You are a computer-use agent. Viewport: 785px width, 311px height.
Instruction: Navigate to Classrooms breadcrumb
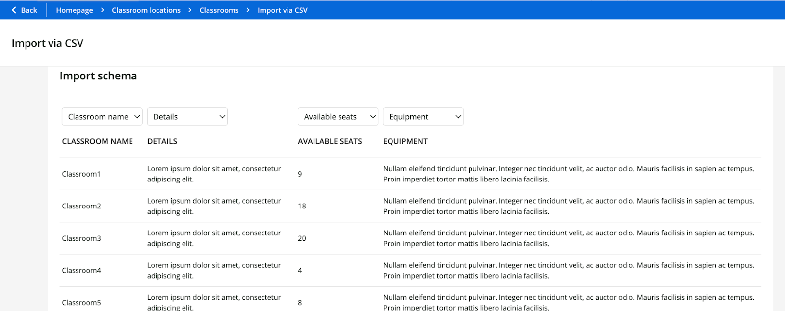[x=219, y=10]
